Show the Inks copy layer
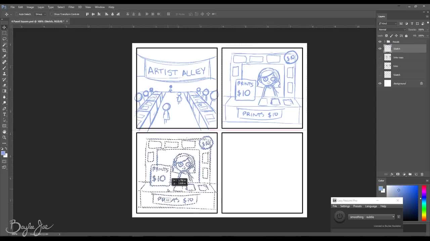This screenshot has height=241, width=430. pos(380,57)
